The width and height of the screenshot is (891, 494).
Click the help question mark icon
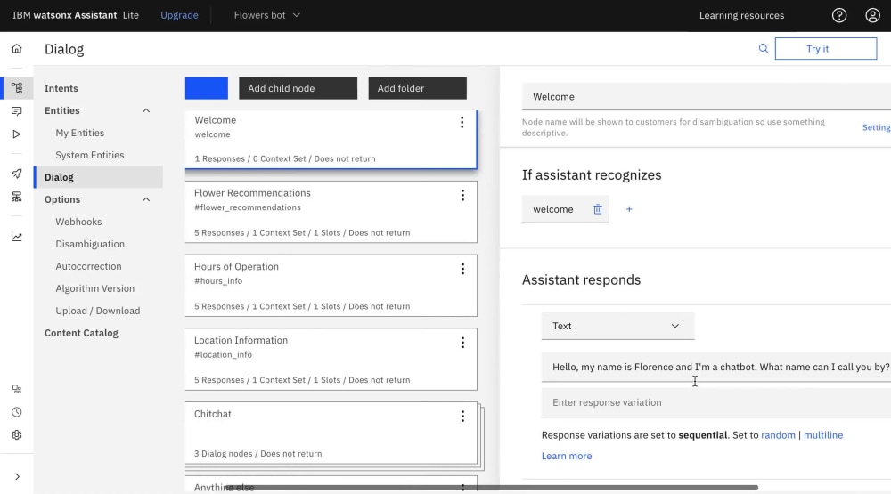tap(839, 15)
